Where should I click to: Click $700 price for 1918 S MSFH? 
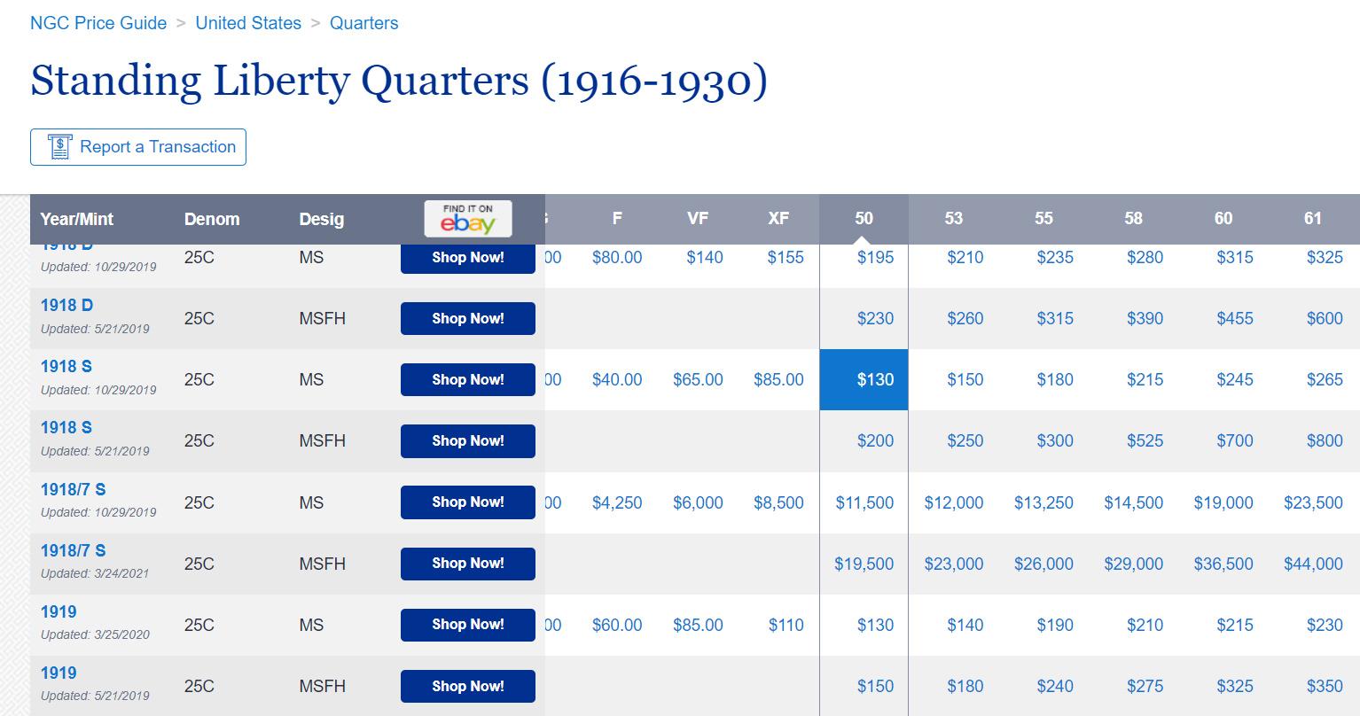coord(1234,440)
